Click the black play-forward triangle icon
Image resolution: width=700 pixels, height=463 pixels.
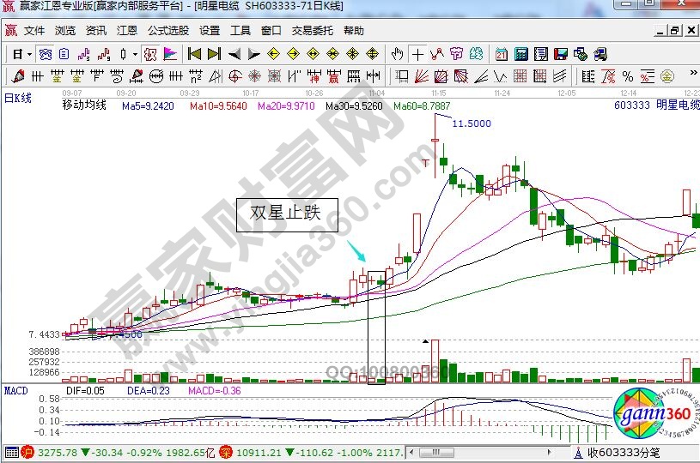[253, 53]
